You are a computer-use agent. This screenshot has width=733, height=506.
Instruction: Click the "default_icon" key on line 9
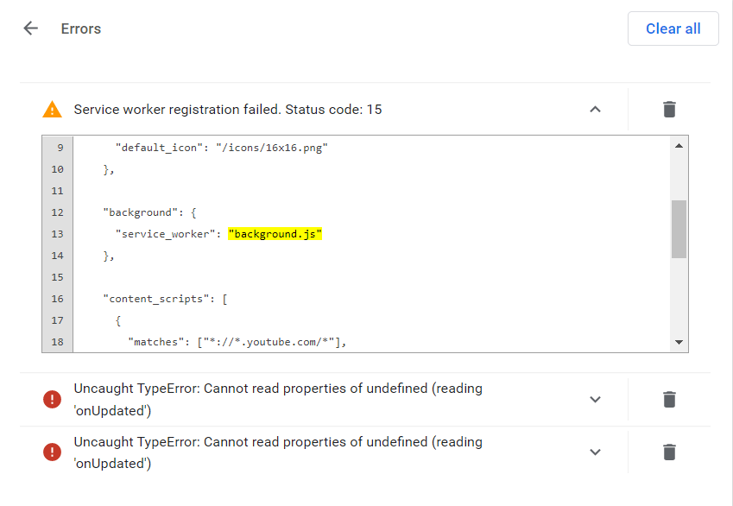[x=161, y=148]
